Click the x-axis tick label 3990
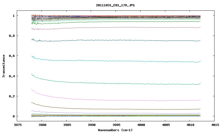220x132 pixels. (92, 125)
